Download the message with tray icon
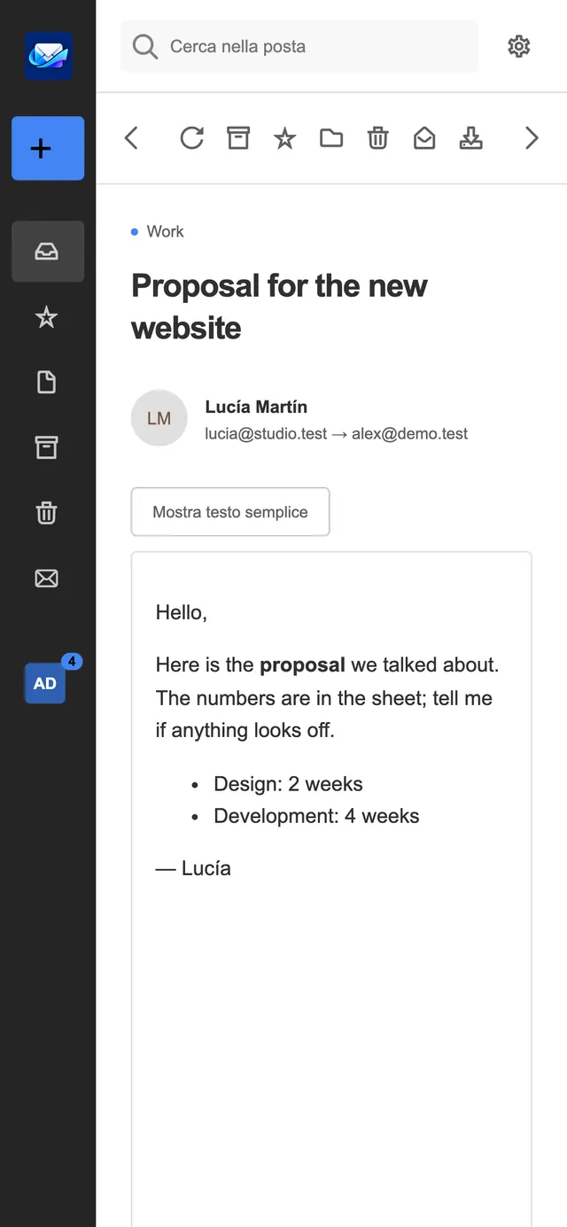 coord(471,138)
